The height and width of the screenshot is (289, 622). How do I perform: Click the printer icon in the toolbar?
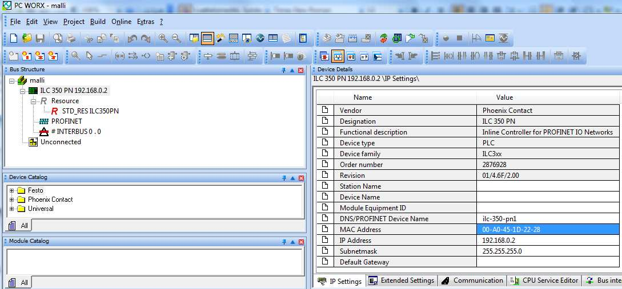pos(71,38)
